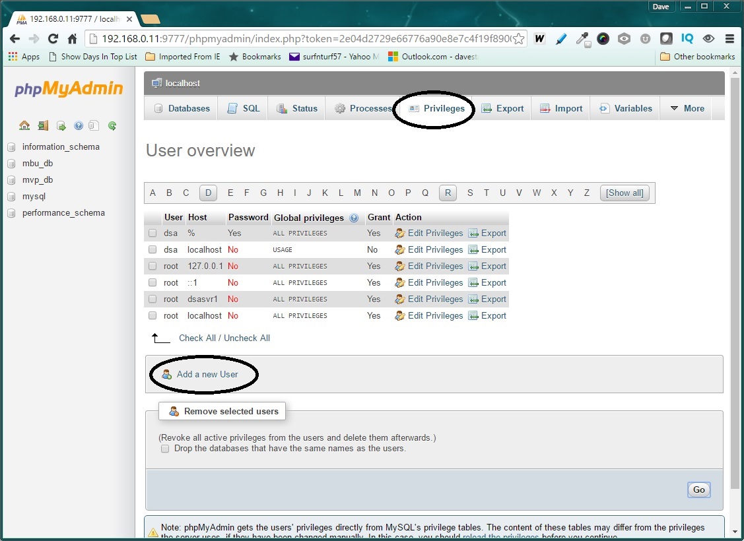Open Imported From IE bookmark folder

[183, 57]
